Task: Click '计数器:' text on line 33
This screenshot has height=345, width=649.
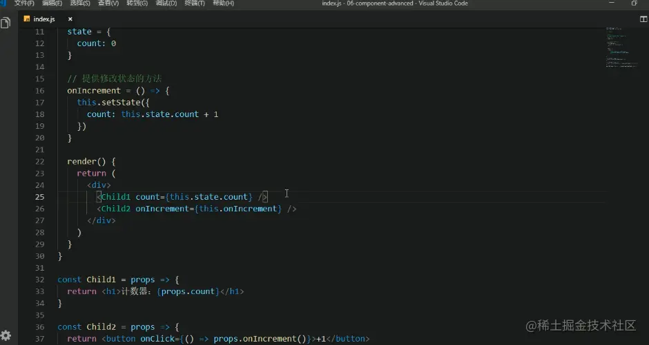Action: coord(138,291)
